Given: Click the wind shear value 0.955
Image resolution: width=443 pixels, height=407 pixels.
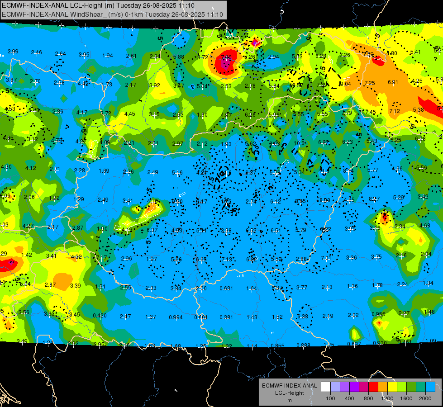Looking at the screenshot, I should (379, 314).
